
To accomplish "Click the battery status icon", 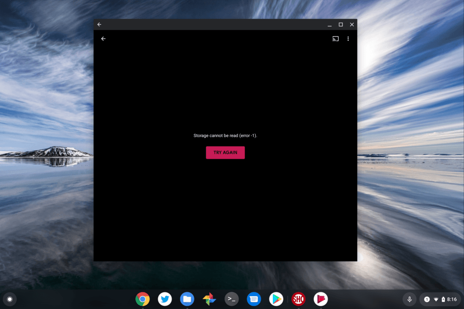I will [x=443, y=299].
